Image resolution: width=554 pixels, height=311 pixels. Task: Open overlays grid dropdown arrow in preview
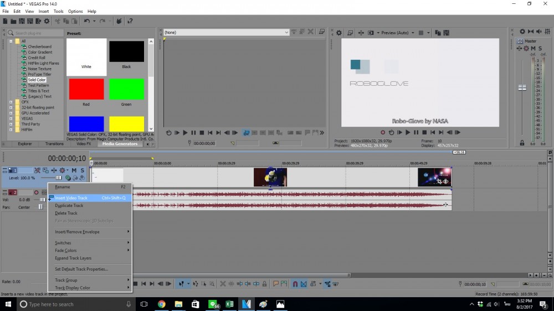point(428,33)
